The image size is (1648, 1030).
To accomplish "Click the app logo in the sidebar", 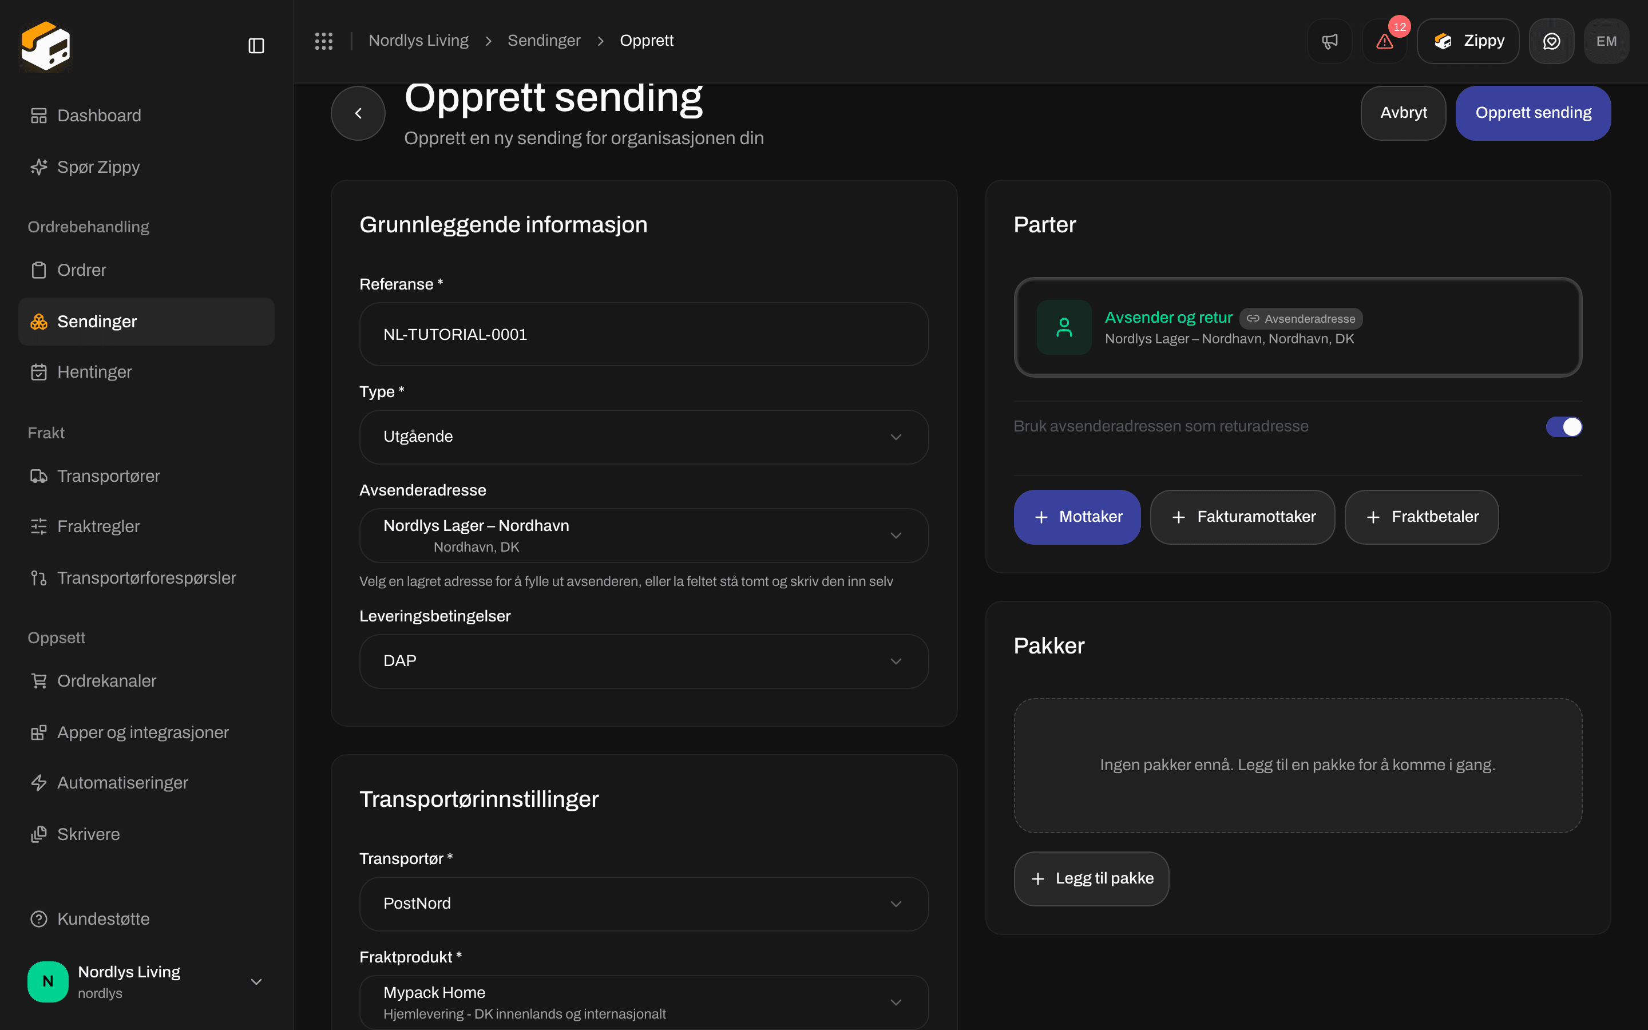I will tap(46, 46).
